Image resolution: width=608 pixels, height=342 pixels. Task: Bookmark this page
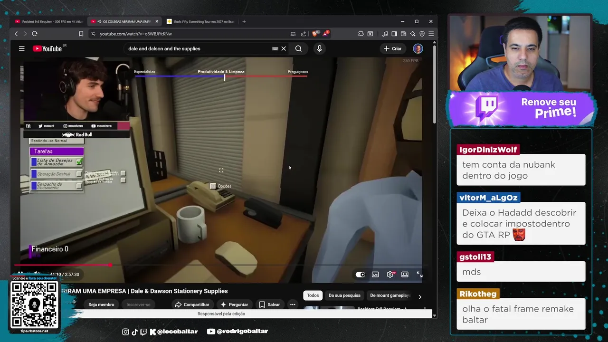click(81, 34)
